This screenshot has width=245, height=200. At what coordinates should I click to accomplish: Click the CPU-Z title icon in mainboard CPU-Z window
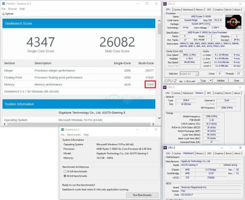[165, 148]
